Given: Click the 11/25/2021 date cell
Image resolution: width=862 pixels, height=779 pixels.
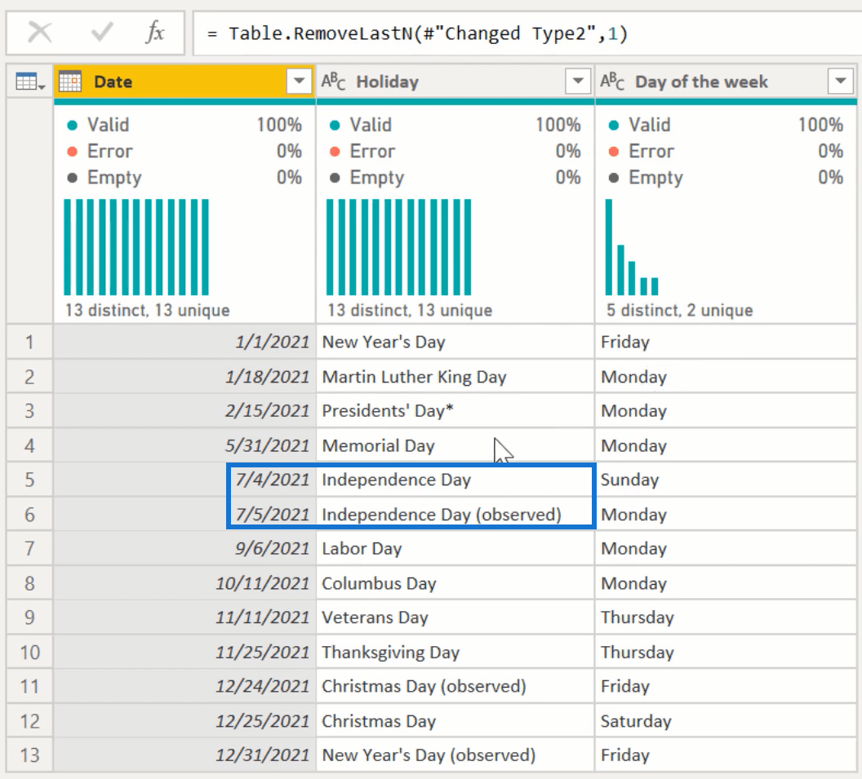Looking at the screenshot, I should 184,652.
